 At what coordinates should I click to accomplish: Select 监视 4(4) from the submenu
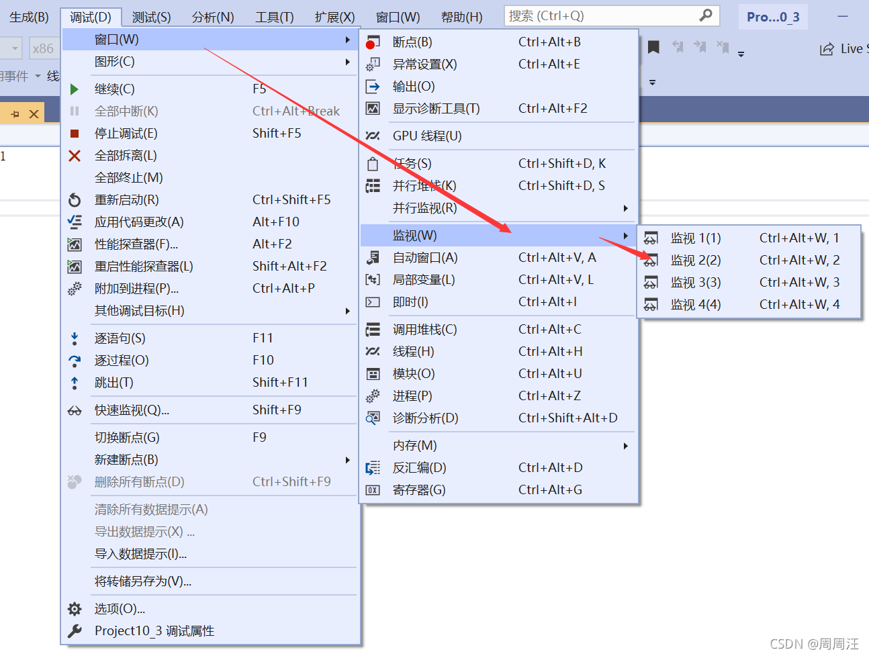point(749,305)
